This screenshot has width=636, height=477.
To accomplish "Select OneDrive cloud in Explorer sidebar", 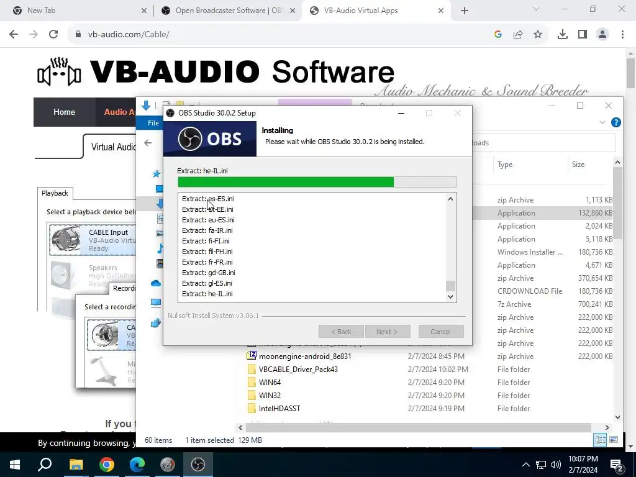I will pos(156,283).
